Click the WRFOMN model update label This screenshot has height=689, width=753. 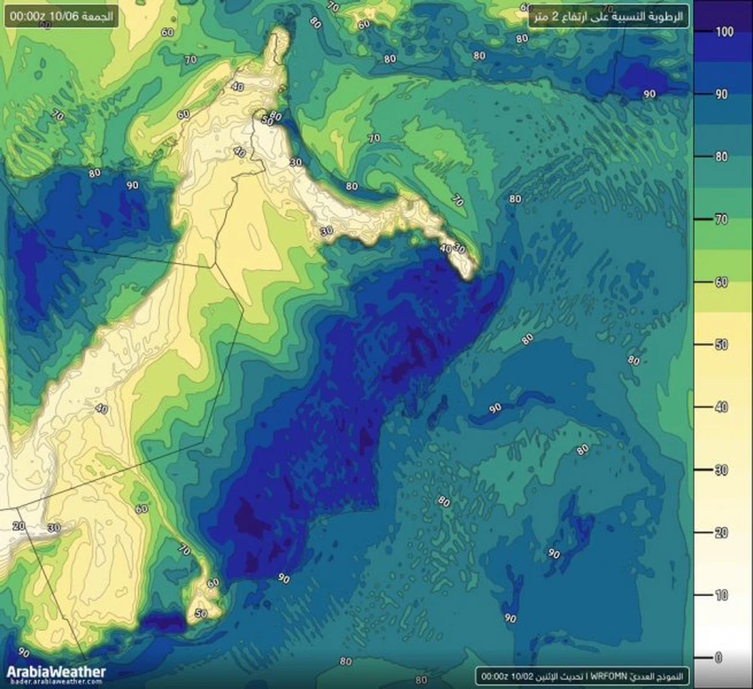581,675
